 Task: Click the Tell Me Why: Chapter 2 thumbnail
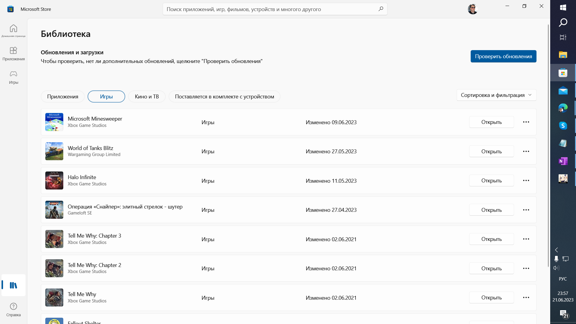(54, 268)
